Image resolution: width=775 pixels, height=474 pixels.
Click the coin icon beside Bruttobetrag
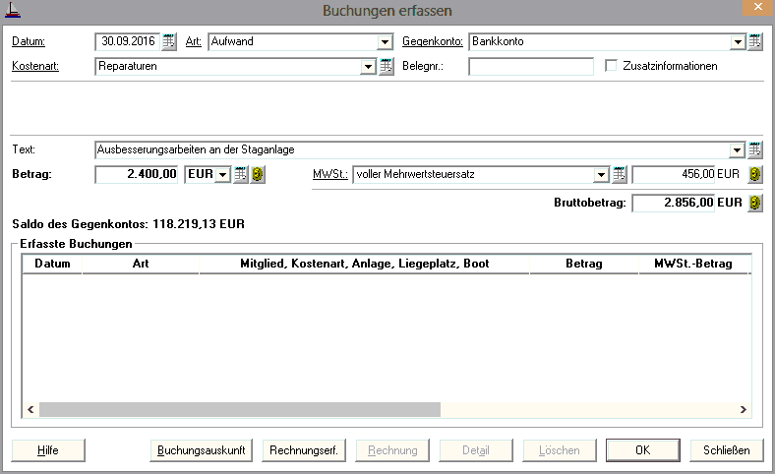pos(754,204)
